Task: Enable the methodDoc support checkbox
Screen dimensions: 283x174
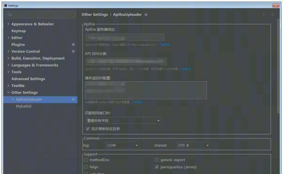Action: [x=86, y=160]
